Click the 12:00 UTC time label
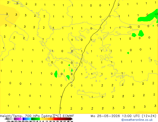This screenshot has height=122, width=158. pos(131,116)
